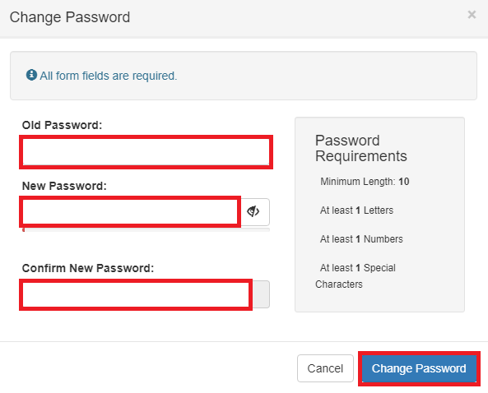Click the "All form fields are required." message

[x=109, y=76]
